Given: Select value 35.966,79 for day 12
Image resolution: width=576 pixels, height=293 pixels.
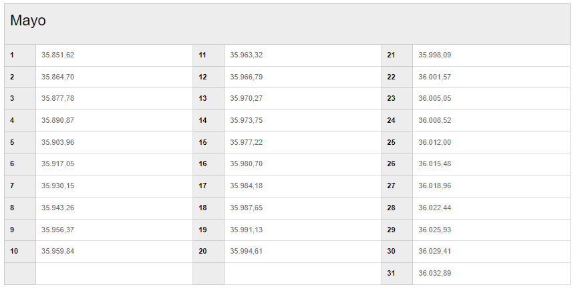Looking at the screenshot, I should click(246, 77).
